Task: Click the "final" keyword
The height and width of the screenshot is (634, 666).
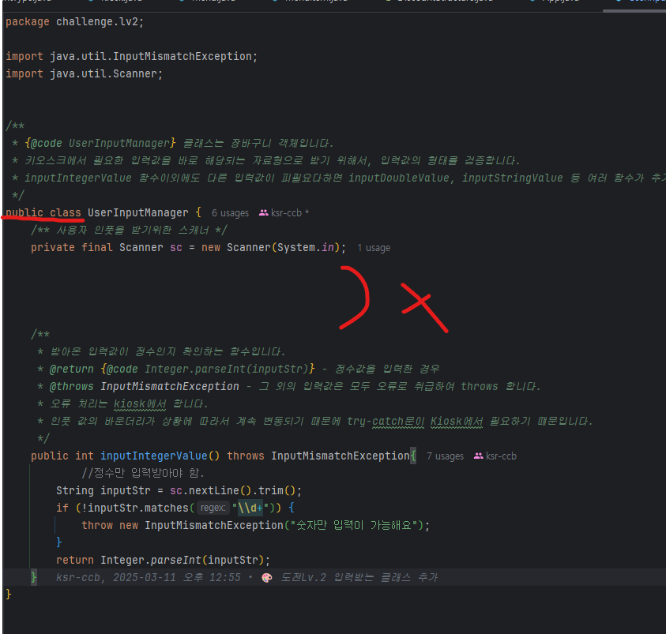Action: click(x=97, y=247)
